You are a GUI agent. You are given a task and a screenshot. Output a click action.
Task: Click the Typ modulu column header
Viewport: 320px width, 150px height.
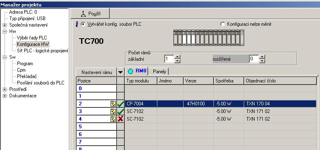point(141,81)
